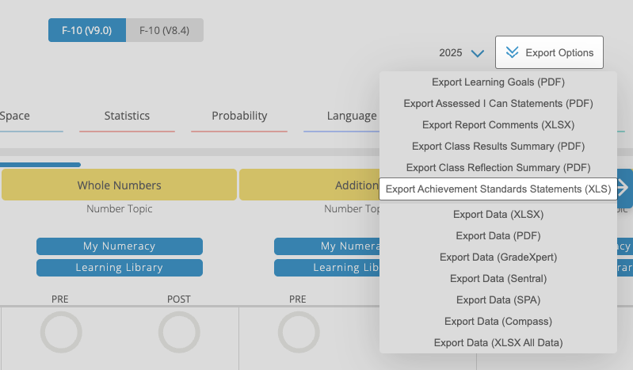Image resolution: width=633 pixels, height=370 pixels.
Task: Select Export Achievement Standards Statements (XLS)
Action: click(x=498, y=189)
